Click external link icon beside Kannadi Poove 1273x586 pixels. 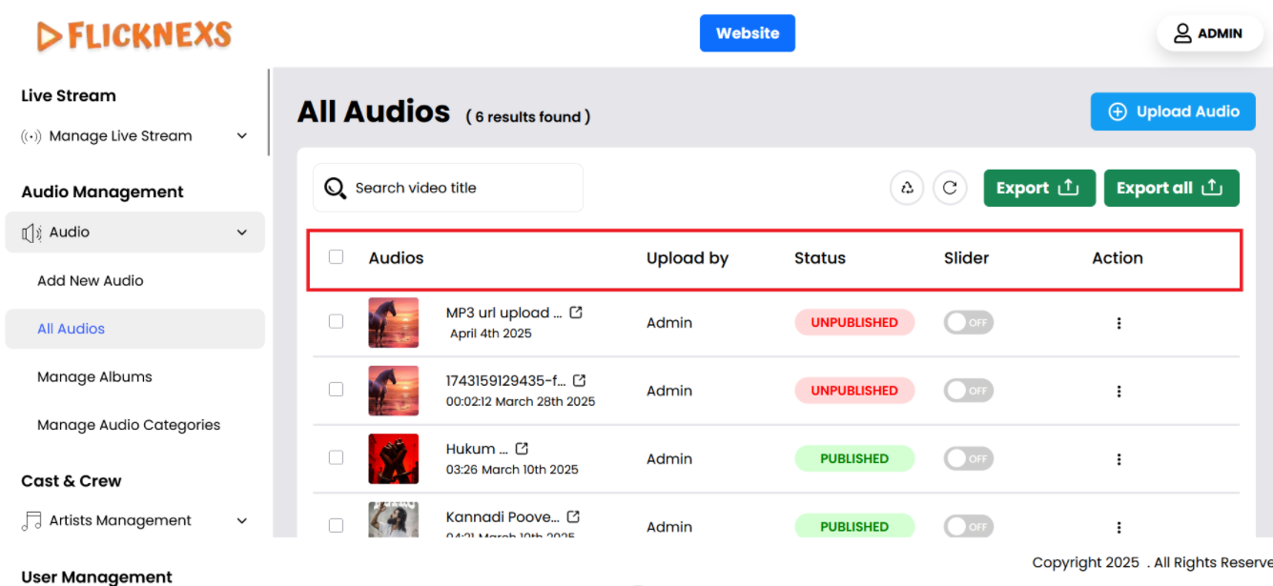pos(573,516)
